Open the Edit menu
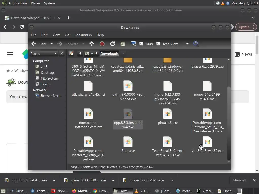The width and height of the screenshot is (259, 194). [x=45, y=35]
